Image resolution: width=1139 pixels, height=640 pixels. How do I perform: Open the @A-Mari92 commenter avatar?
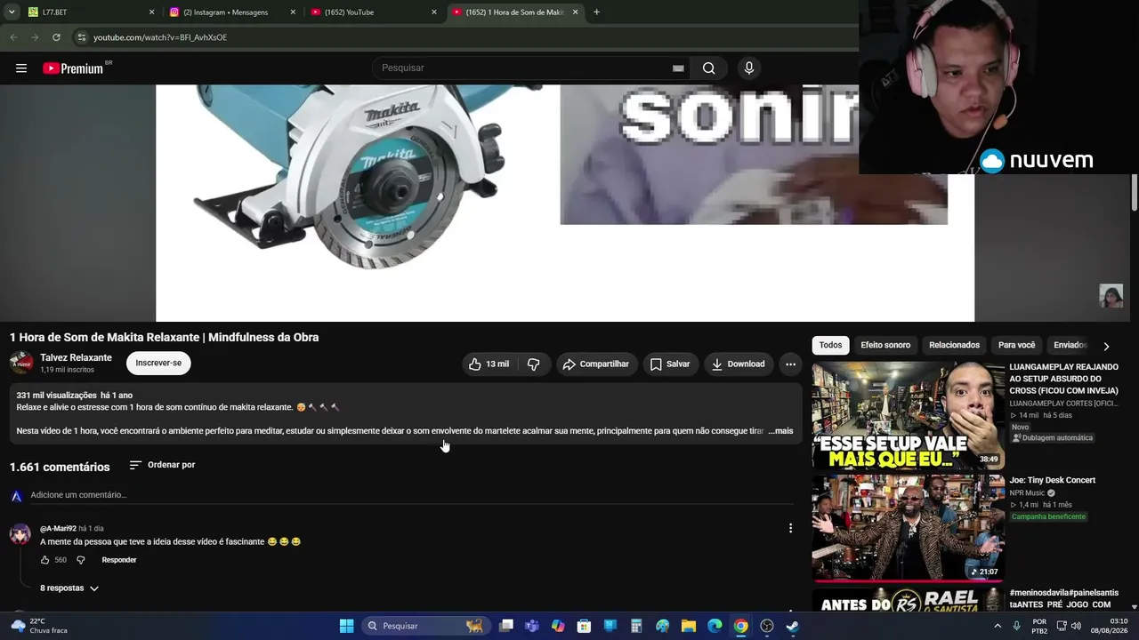click(20, 533)
